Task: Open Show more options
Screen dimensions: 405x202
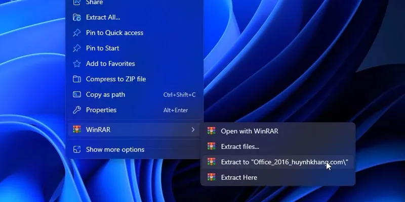Action: [115, 149]
